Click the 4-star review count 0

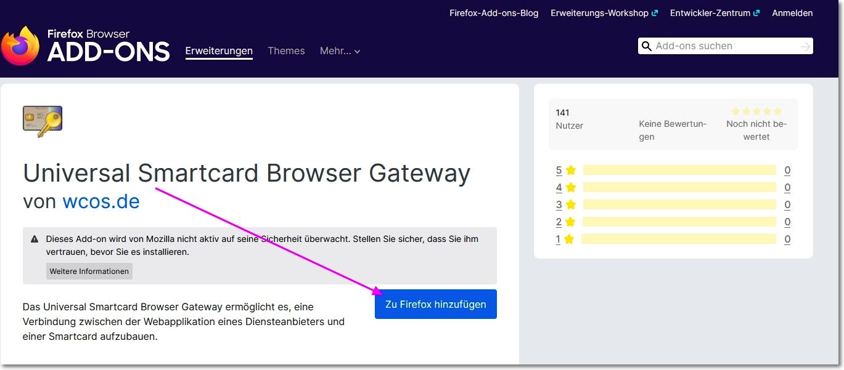point(787,188)
